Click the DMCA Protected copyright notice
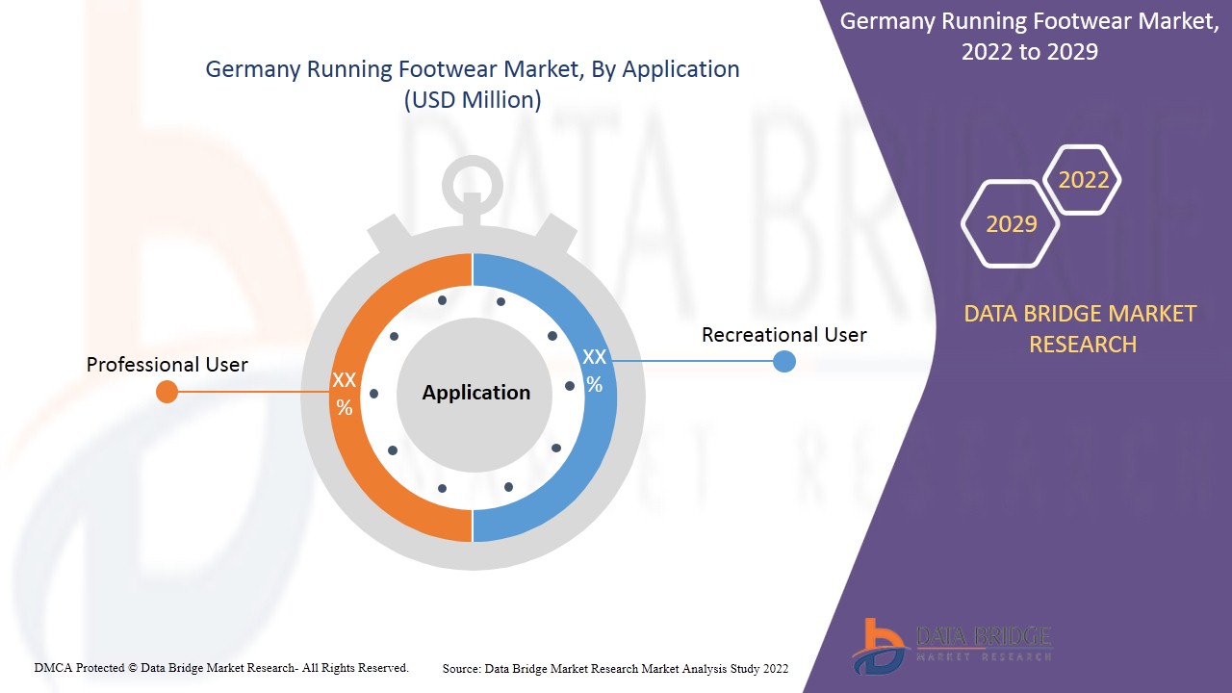Screen dimensions: 1232x693 click(x=221, y=668)
